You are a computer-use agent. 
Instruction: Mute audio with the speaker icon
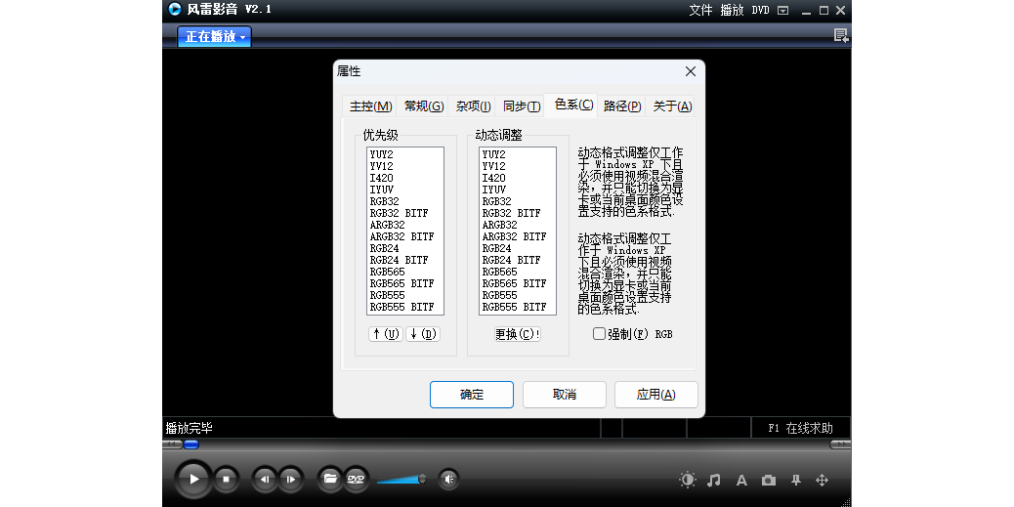[x=448, y=479]
